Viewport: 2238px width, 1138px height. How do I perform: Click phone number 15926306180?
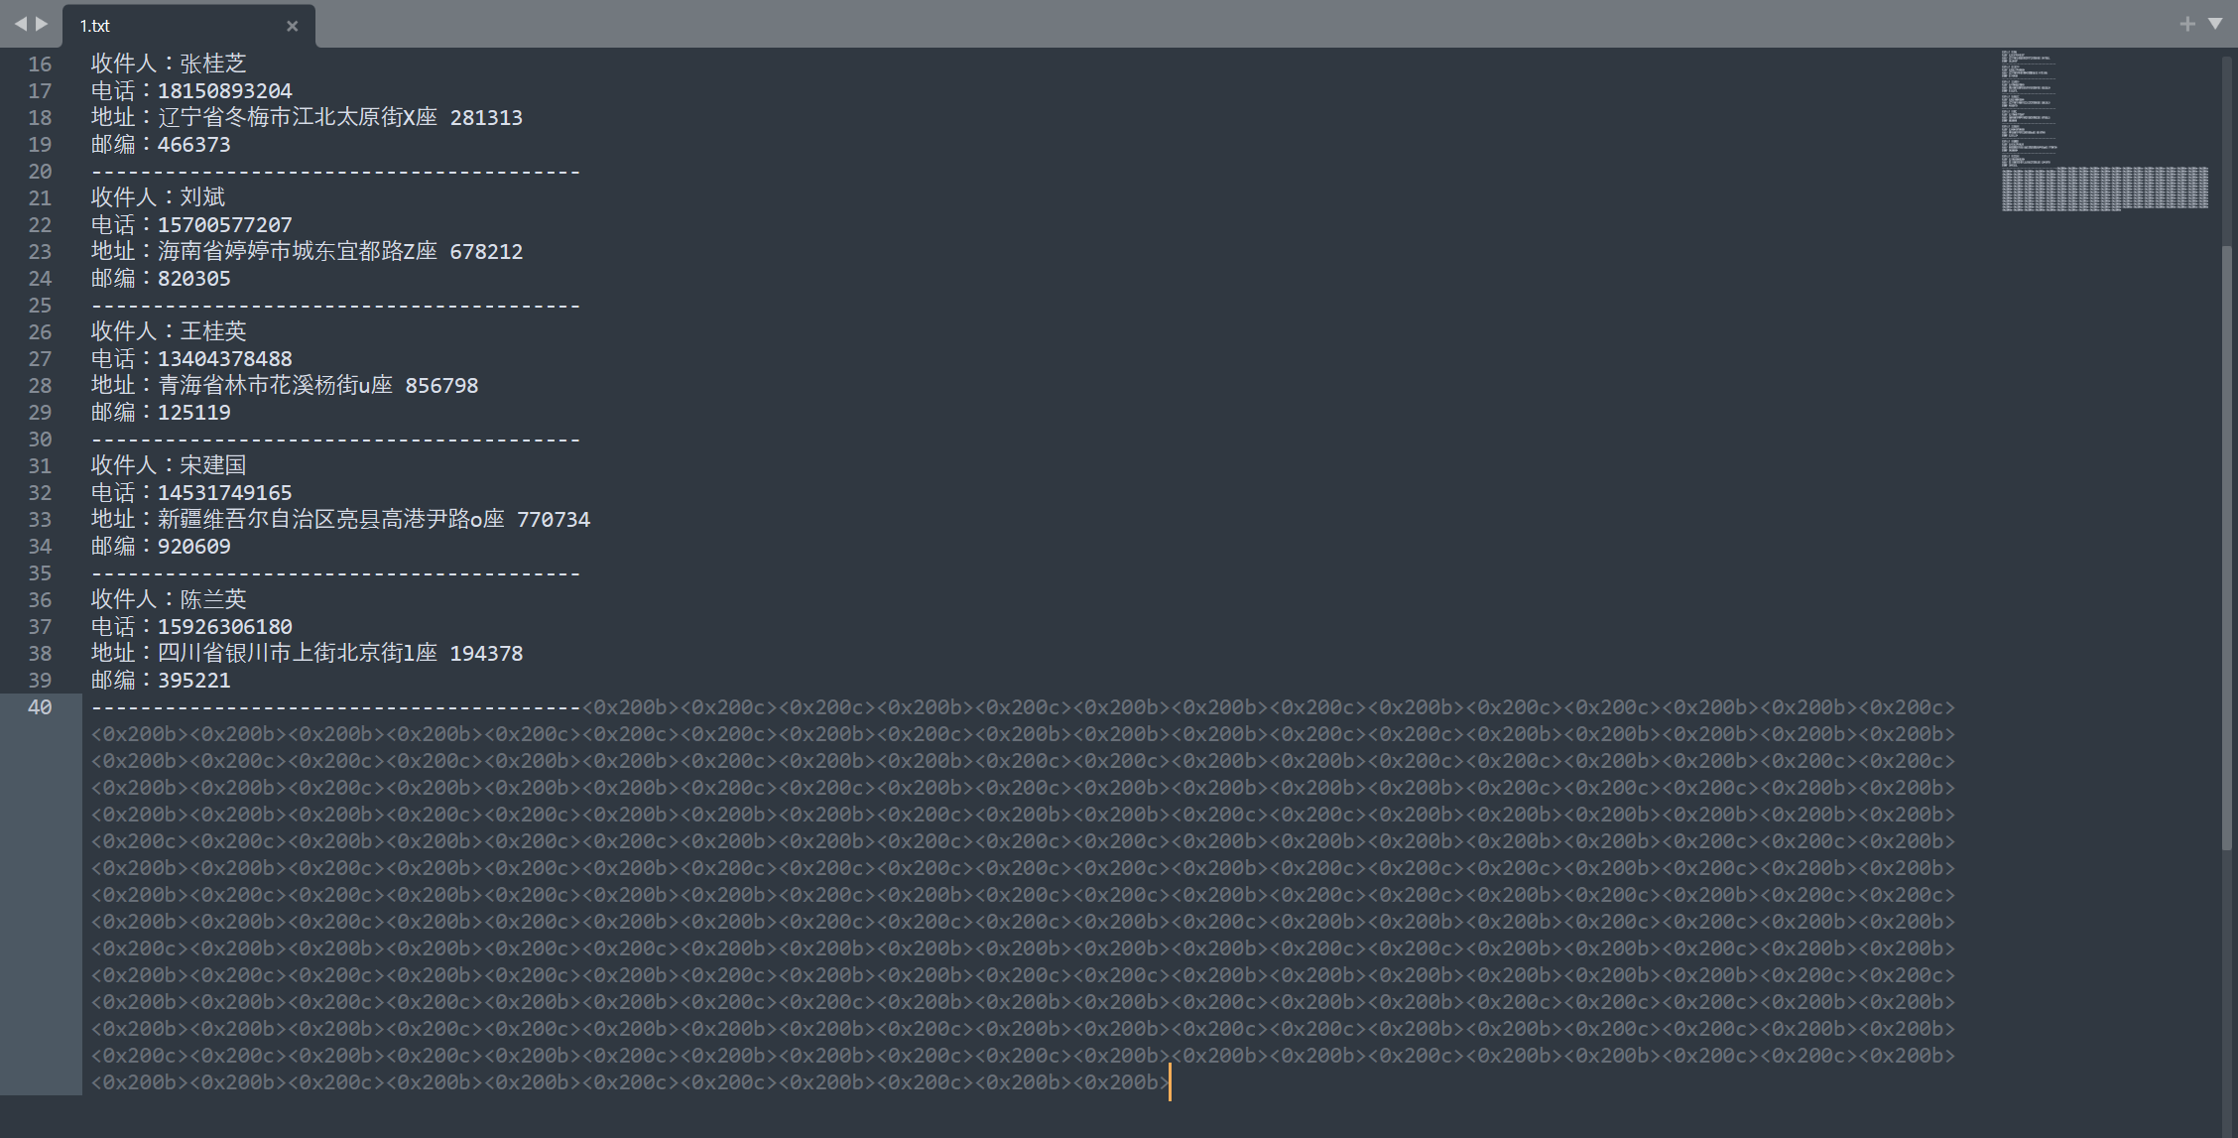tap(224, 627)
